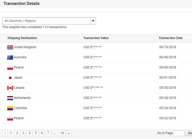192x139 pixels.
Task: Click the Transaction Date column header
Action: coord(170,38)
